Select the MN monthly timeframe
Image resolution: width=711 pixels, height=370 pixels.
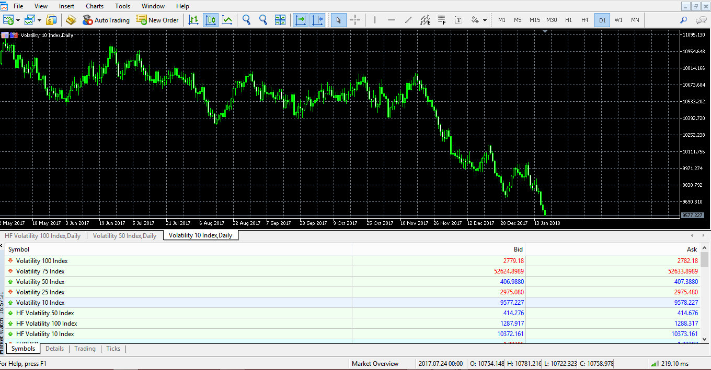coord(635,20)
